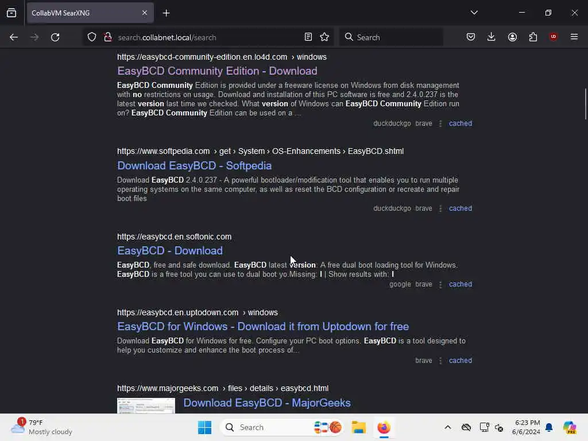Open EasyBCD Community Edition - Download link

[x=217, y=71]
